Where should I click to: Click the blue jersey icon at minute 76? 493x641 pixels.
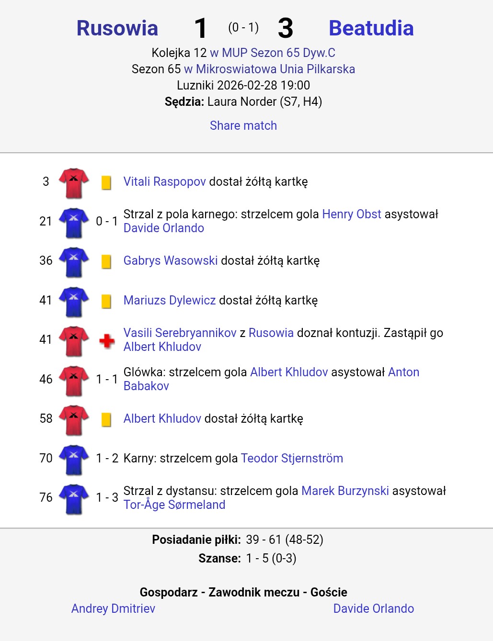tap(74, 499)
